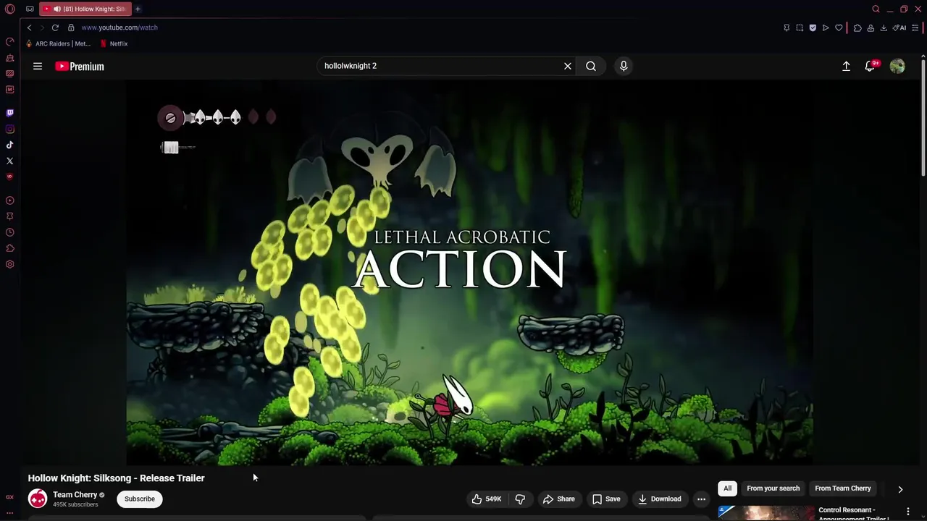The height and width of the screenshot is (521, 927).
Task: Open the Opera GX main menu
Action: point(9,9)
